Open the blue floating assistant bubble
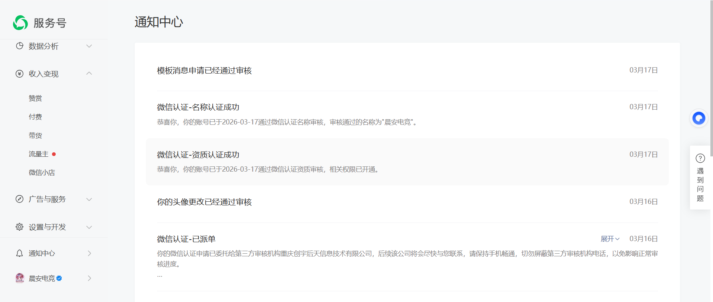 pyautogui.click(x=699, y=118)
